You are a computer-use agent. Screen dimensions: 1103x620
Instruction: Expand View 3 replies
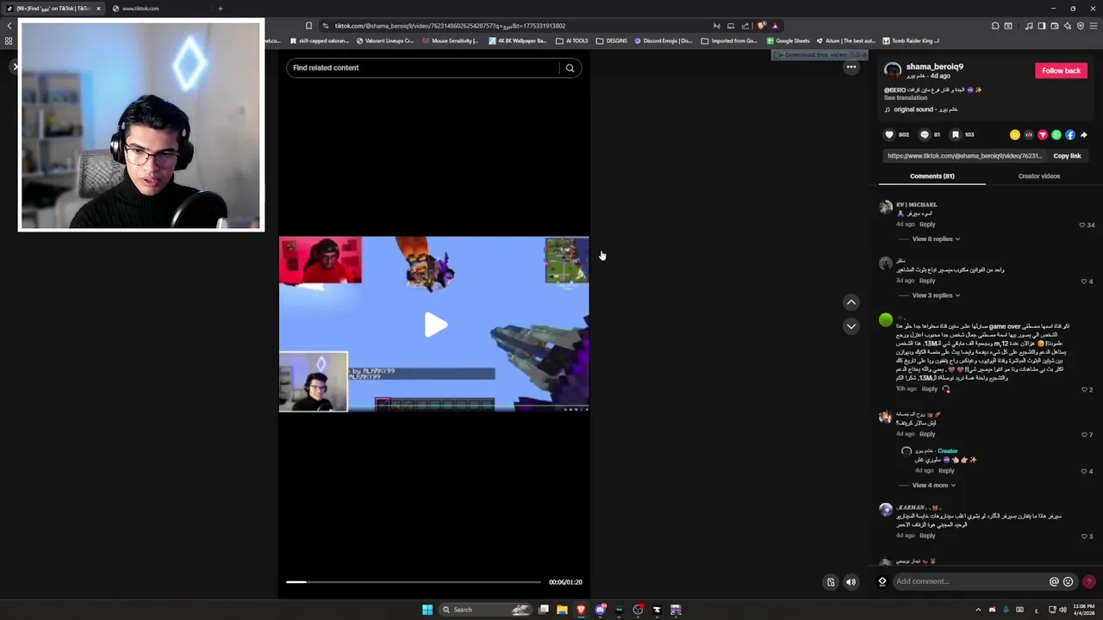tap(936, 295)
